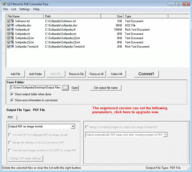Click the 26KB size cell
Image resolution: width=192 pixels, height=172 pixels.
coord(119,25)
